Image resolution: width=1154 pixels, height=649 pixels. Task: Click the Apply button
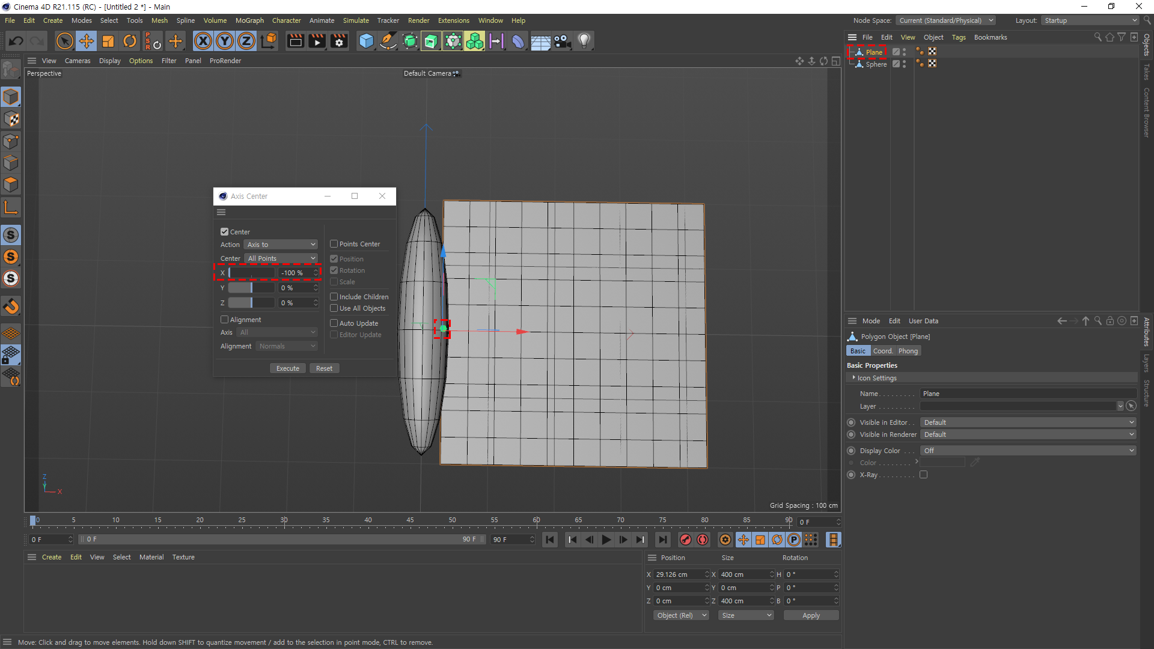coord(811,615)
